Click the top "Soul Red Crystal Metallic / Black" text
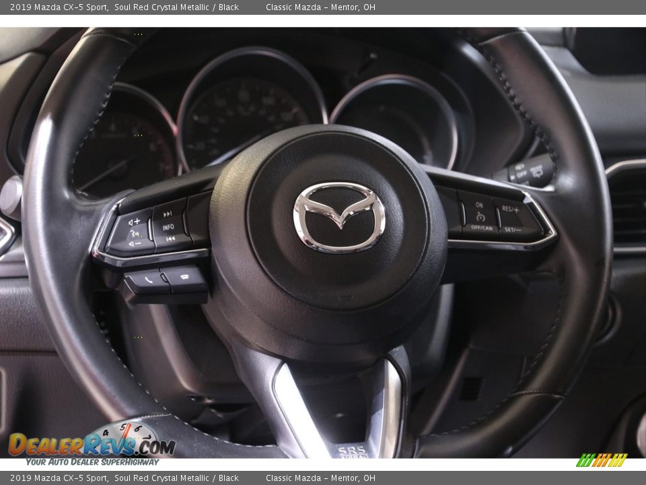This screenshot has width=646, height=485. coord(177,7)
